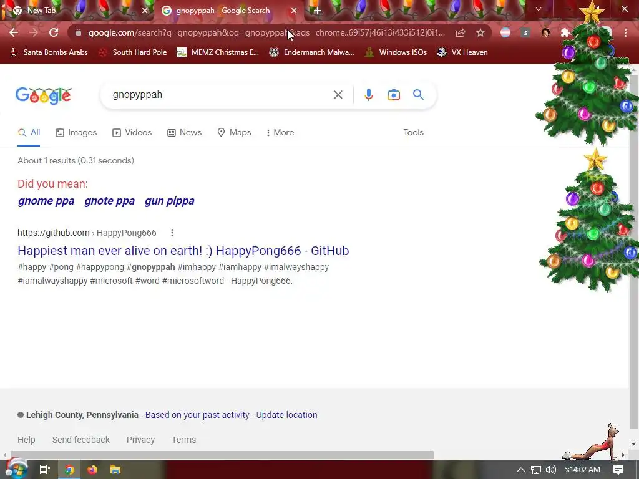This screenshot has width=639, height=479.
Task: Close the gnopyppah Google Search tab
Action: 294,11
